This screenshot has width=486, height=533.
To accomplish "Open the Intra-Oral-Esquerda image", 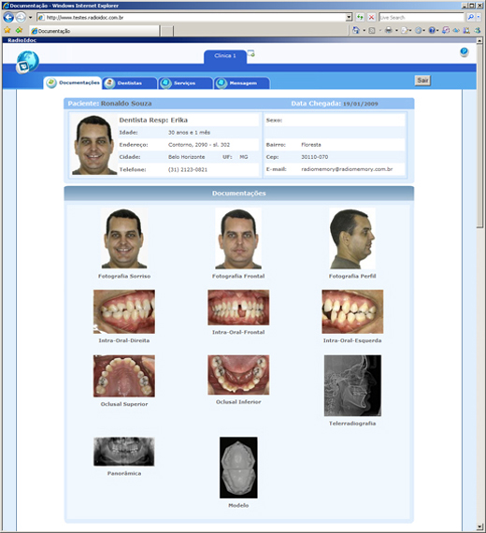I will [x=352, y=311].
